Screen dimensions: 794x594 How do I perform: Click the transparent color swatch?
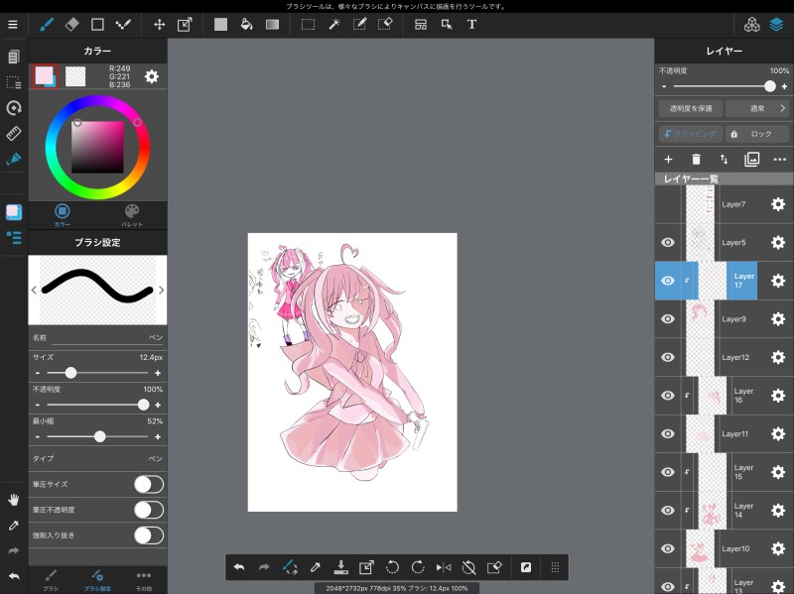click(x=75, y=76)
